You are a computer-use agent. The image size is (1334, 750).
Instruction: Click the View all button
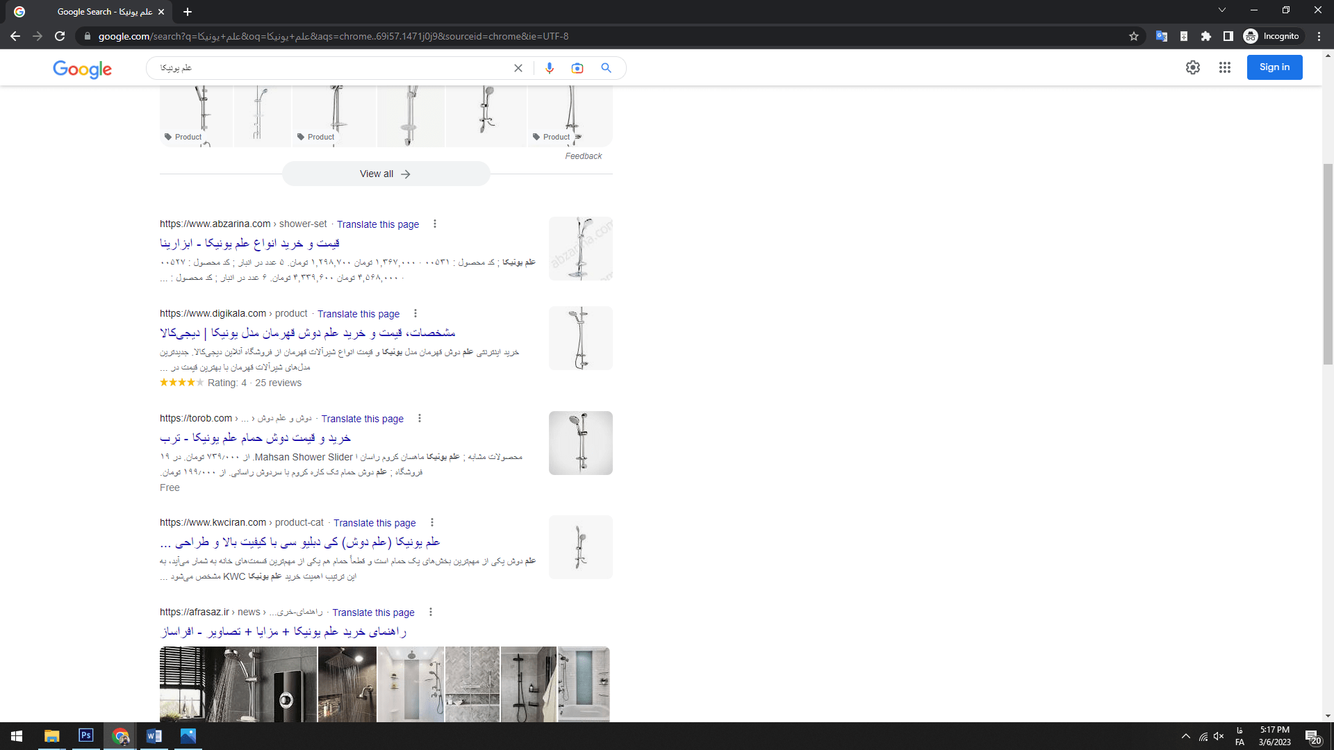point(386,174)
